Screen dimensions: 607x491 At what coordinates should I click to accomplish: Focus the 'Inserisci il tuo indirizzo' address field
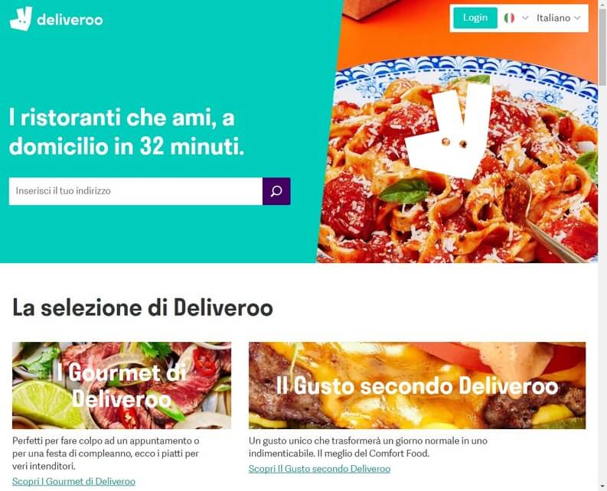click(x=135, y=191)
